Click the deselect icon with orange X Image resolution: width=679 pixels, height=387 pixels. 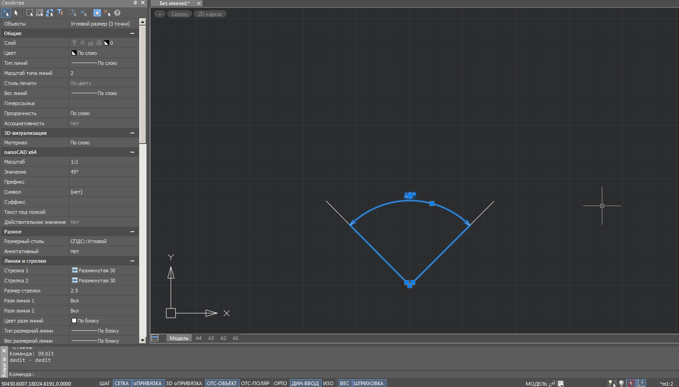click(x=107, y=13)
